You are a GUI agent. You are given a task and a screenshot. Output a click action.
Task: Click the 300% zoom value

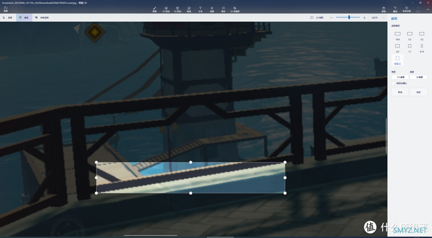click(374, 17)
